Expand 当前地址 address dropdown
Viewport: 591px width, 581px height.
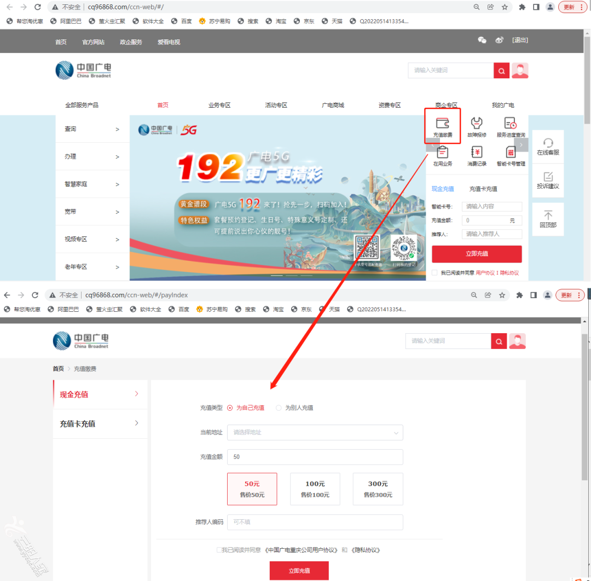pyautogui.click(x=315, y=433)
